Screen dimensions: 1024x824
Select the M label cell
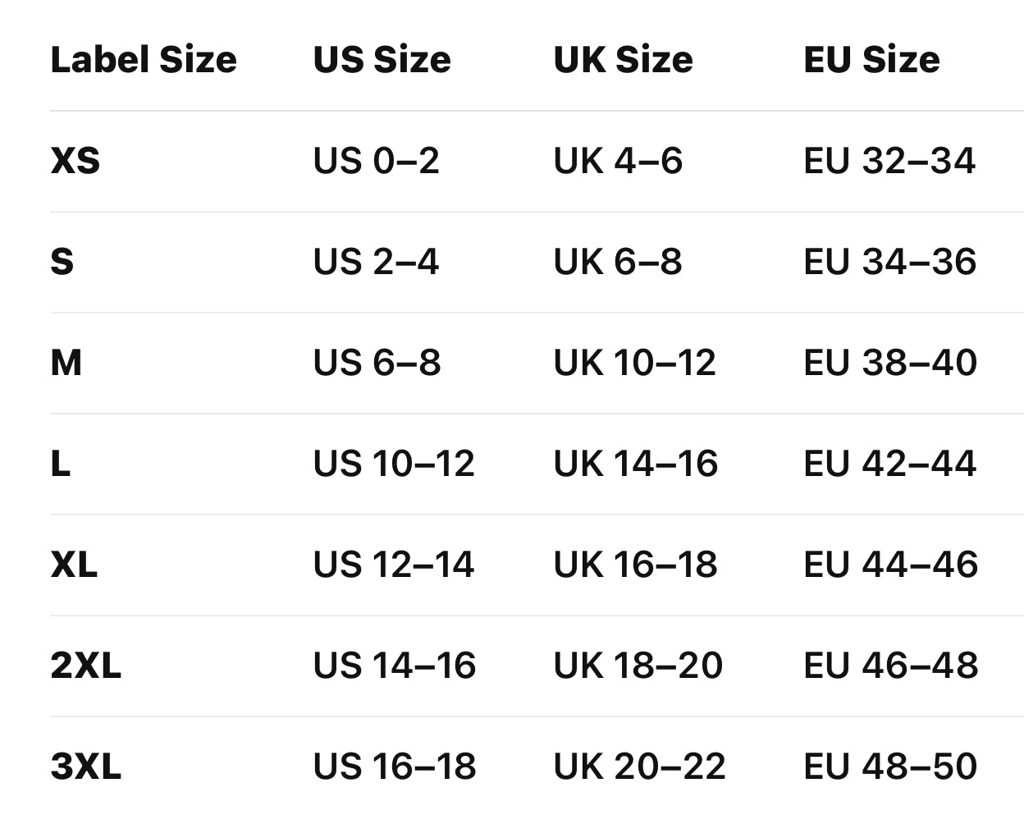[x=66, y=363]
